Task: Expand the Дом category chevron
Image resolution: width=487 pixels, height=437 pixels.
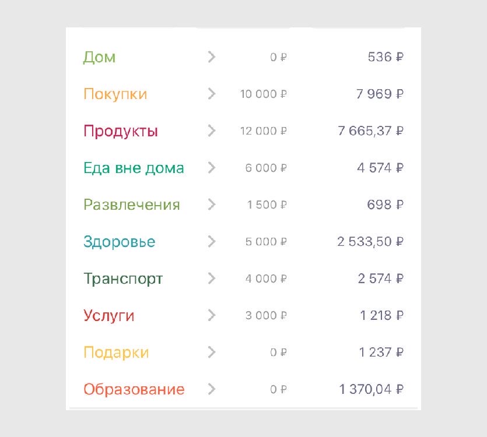Action: point(211,57)
